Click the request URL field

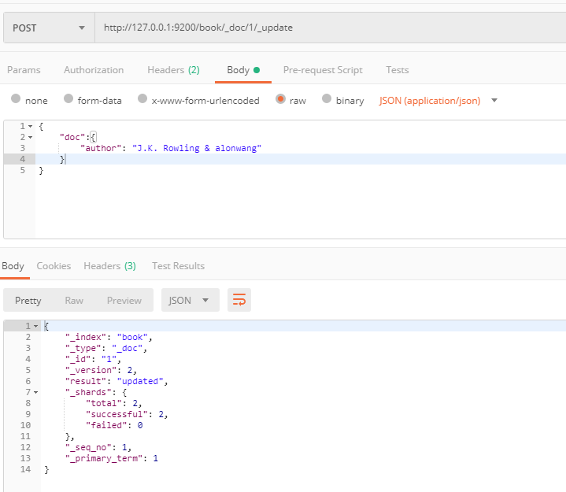(331, 28)
